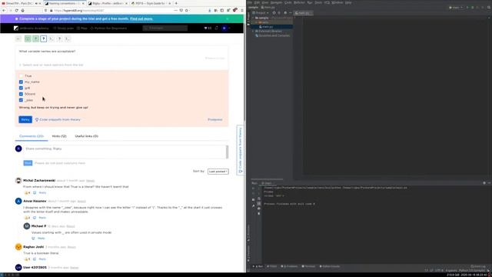Viewport: 492px width, 277px height.
Task: Open the run configuration dropdown in PyCharm
Action: [456, 7]
